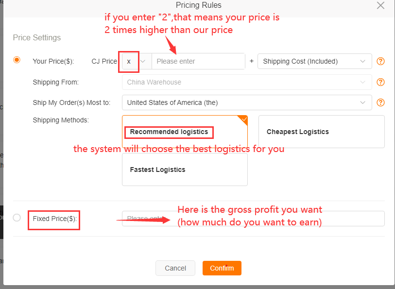
Task: Expand the Shipping Cost (Included) dropdown
Action: (314, 61)
